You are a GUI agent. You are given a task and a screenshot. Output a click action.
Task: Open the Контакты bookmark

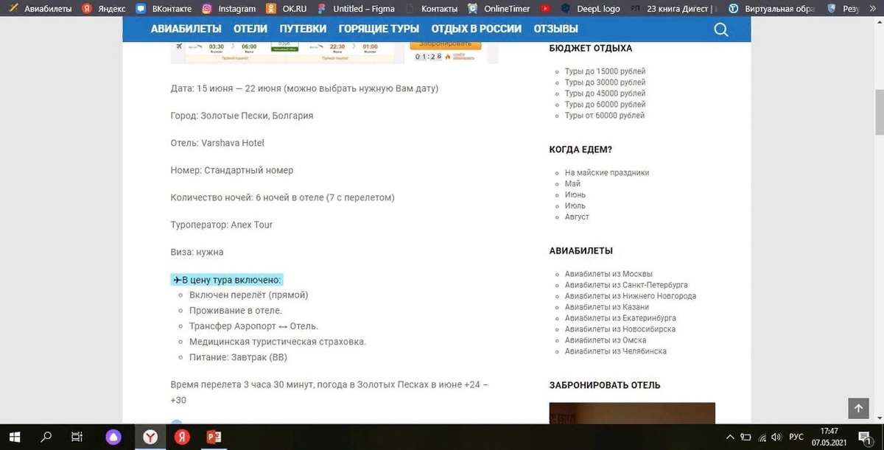pyautogui.click(x=432, y=9)
